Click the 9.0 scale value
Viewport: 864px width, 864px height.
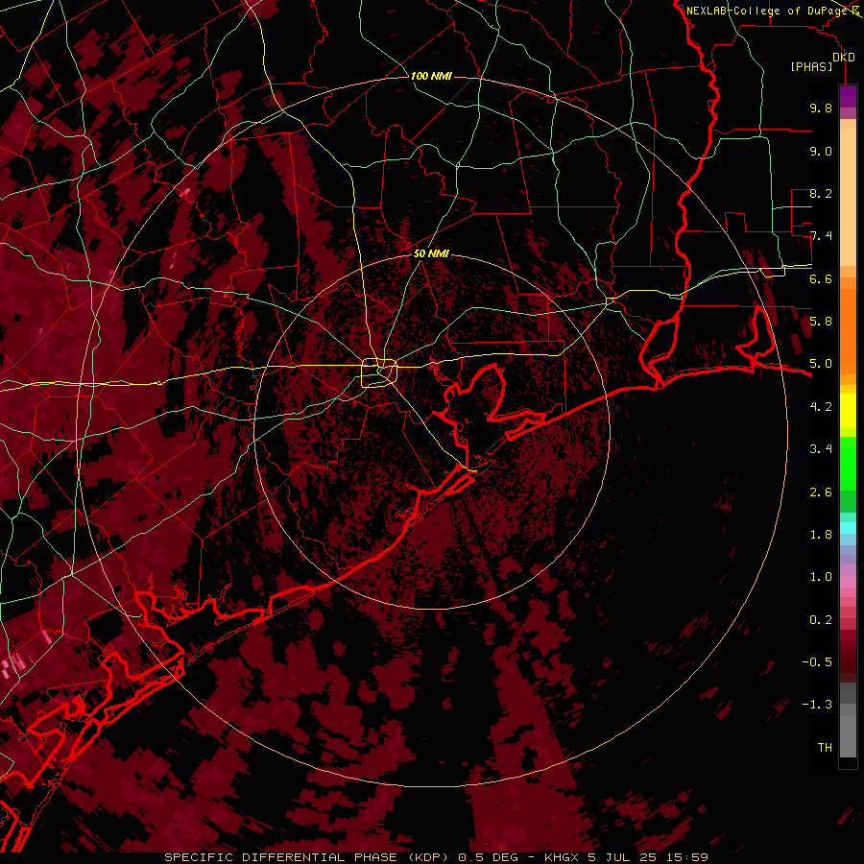pyautogui.click(x=821, y=151)
